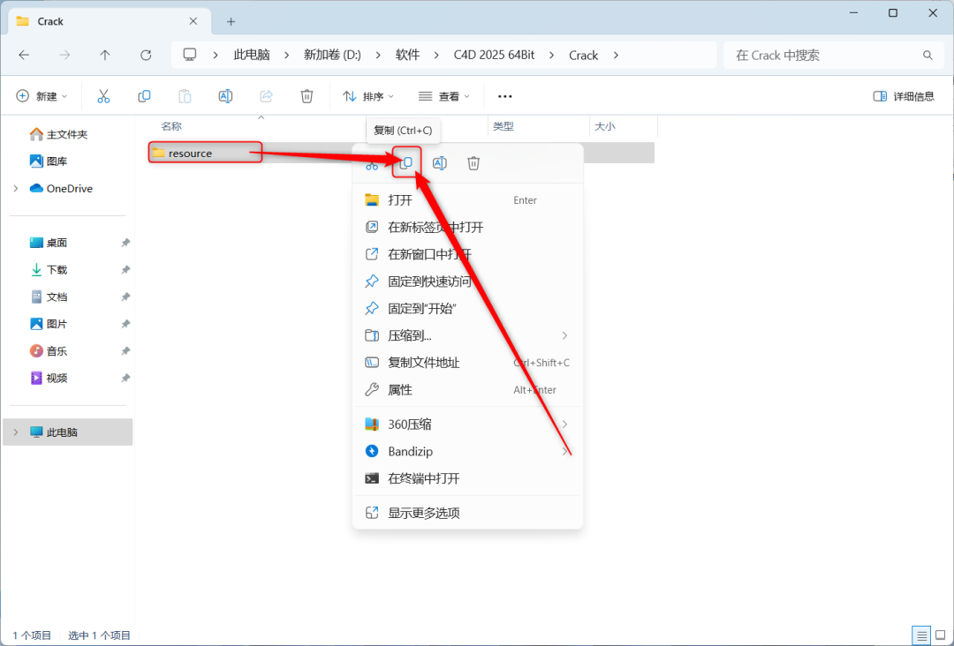
Task: Click 新加卷 (D:) breadcrumb
Action: pos(332,56)
